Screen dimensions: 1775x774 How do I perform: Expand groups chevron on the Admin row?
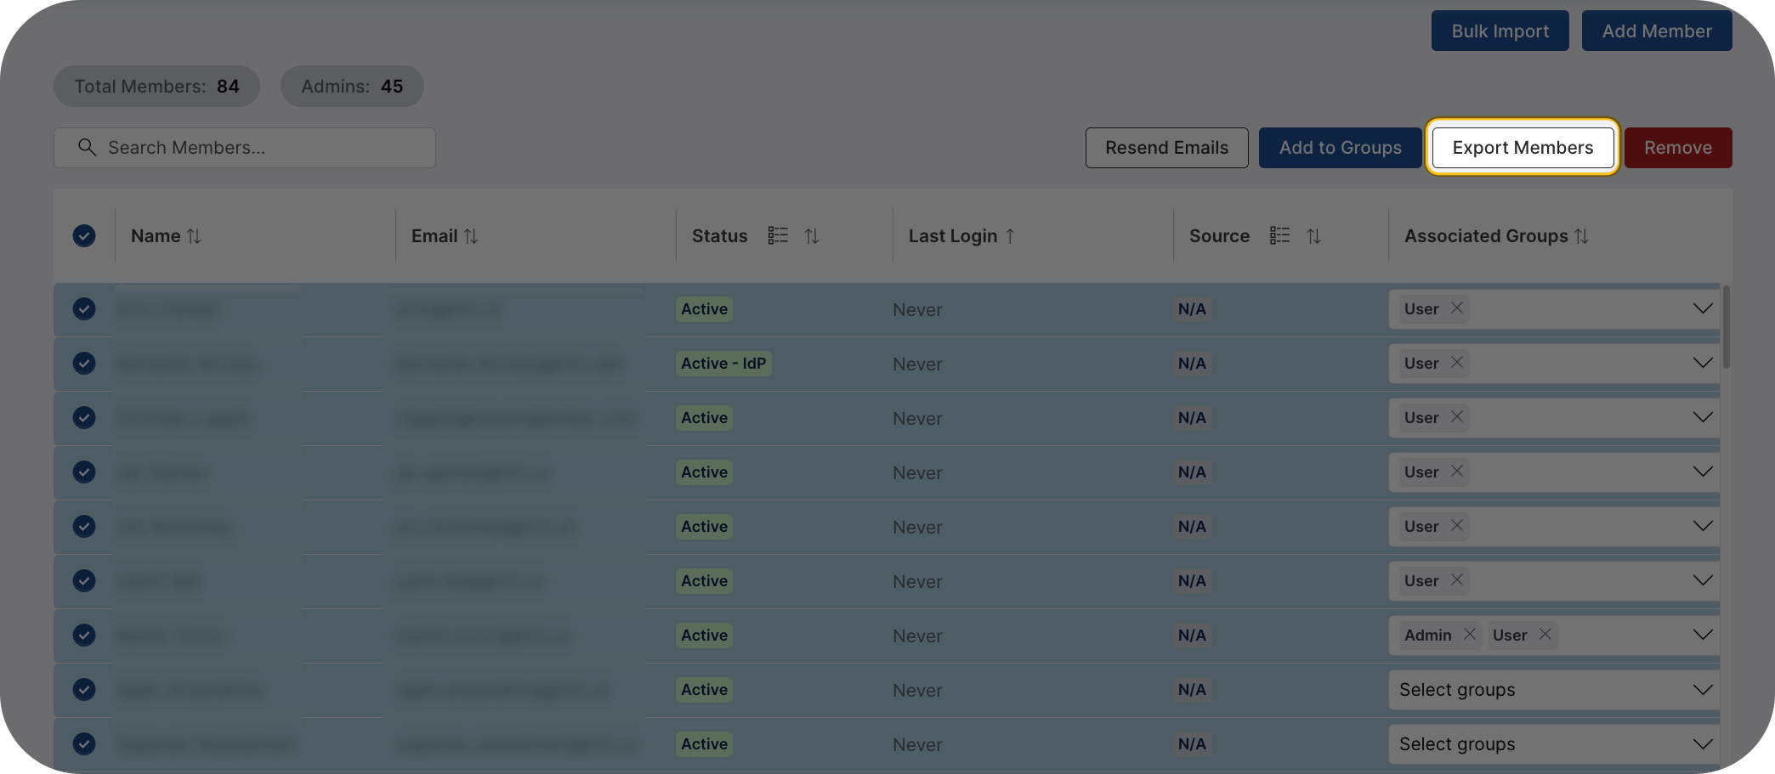click(1703, 635)
